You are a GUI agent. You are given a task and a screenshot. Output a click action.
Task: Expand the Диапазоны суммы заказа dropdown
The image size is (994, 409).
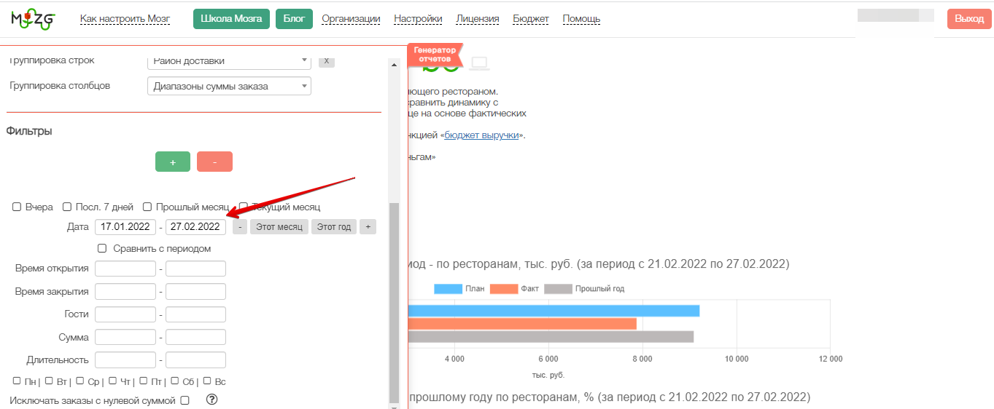(x=229, y=86)
